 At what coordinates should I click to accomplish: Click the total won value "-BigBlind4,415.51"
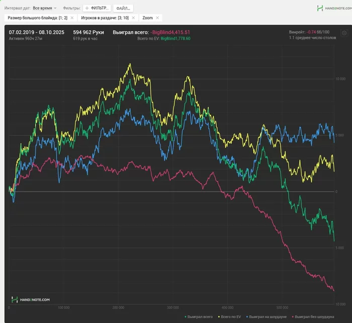(x=170, y=32)
